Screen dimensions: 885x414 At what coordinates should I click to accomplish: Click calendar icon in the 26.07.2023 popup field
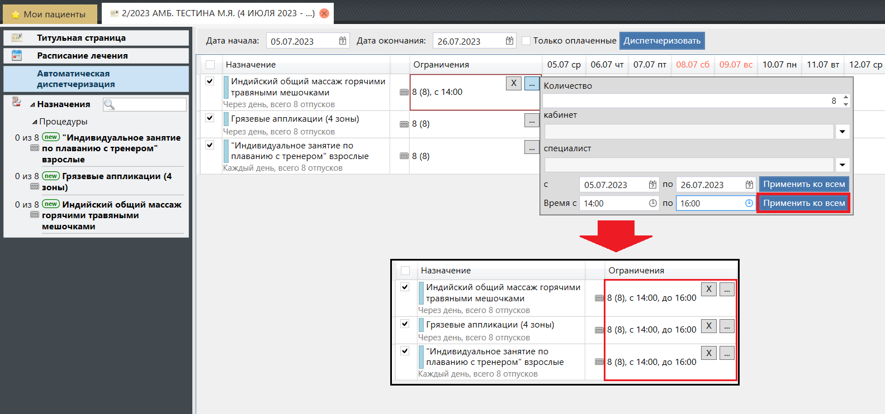pos(749,185)
